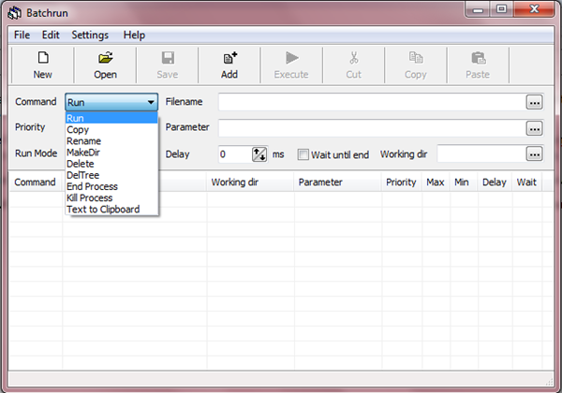This screenshot has width=562, height=393.
Task: Choose Rename from the Command list
Action: click(x=111, y=141)
